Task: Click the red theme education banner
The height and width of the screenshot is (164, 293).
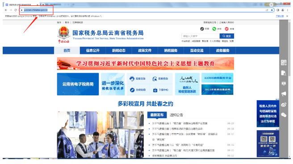Action: (145, 64)
